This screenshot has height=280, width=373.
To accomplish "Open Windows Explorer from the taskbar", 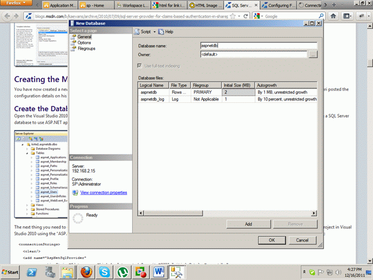I will click(68, 272).
